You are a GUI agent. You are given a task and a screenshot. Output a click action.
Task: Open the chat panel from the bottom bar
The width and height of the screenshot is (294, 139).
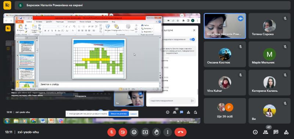pos(276,132)
